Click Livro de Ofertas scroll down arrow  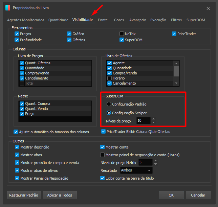click(176, 83)
